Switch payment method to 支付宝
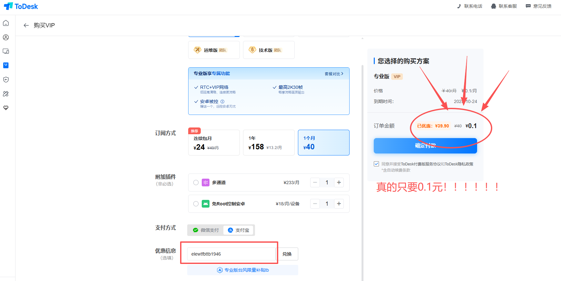 coord(239,230)
